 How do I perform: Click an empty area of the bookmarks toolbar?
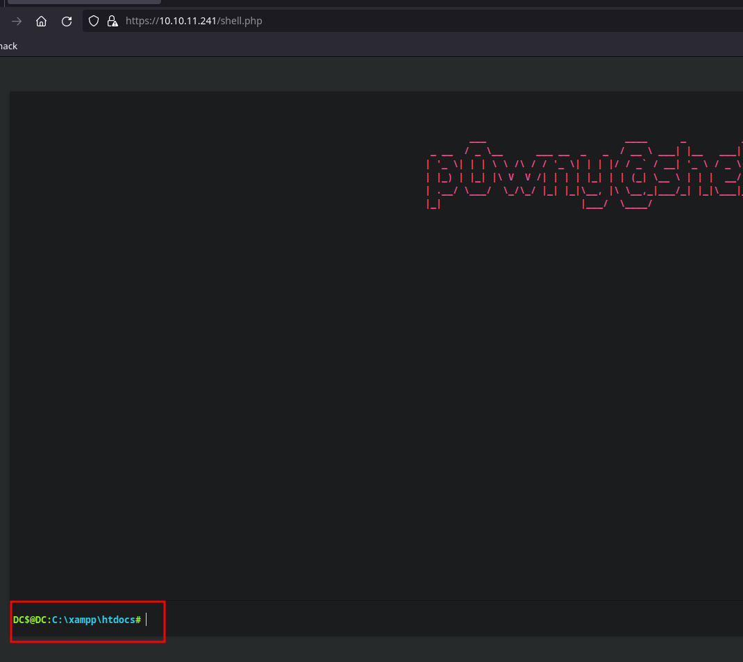(x=347, y=46)
